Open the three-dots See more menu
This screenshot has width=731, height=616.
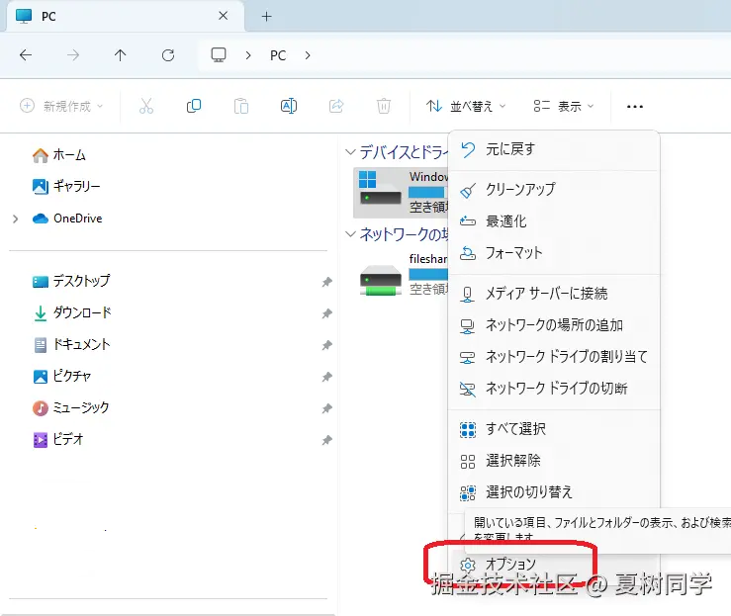(635, 107)
